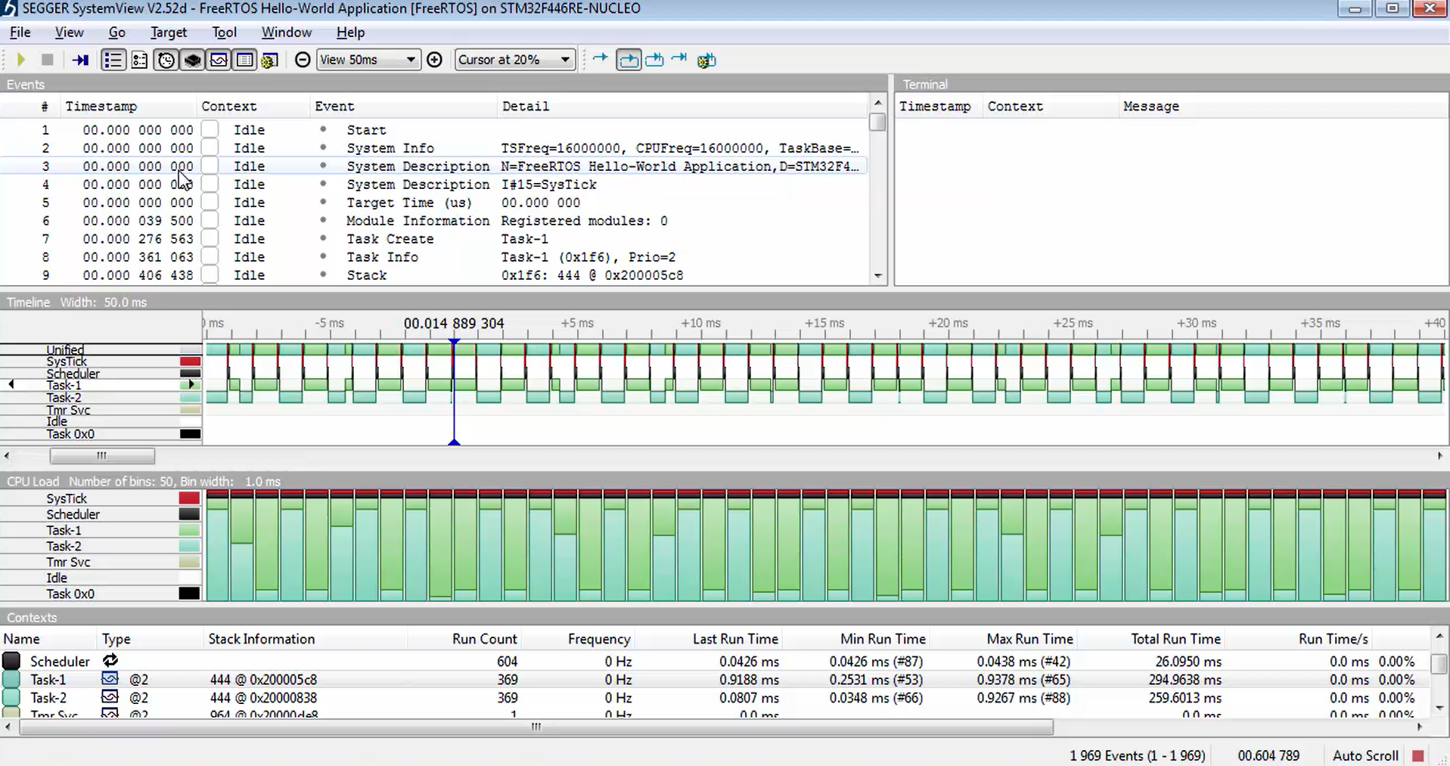Toggle the CPU Load chip icon
This screenshot has height=766, width=1450.
[x=192, y=60]
